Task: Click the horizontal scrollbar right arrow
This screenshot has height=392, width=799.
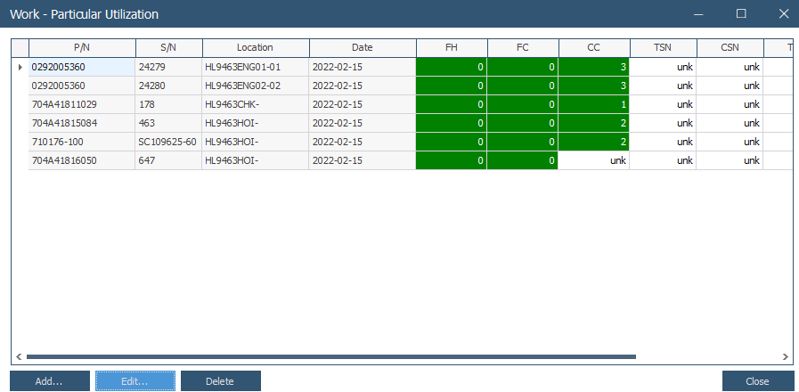Action: coord(785,356)
